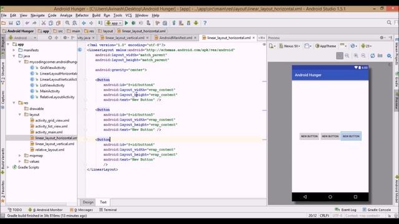Expand the manifests folder
Image resolution: width=399 pixels, height=224 pixels.
tap(14, 50)
